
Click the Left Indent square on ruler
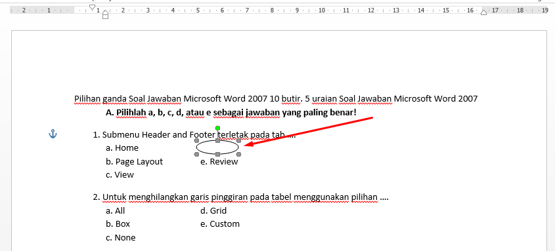pyautogui.click(x=105, y=16)
